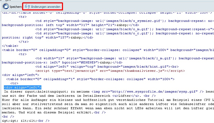Click the &quot;Anleitung&quot; word

[47, 92]
